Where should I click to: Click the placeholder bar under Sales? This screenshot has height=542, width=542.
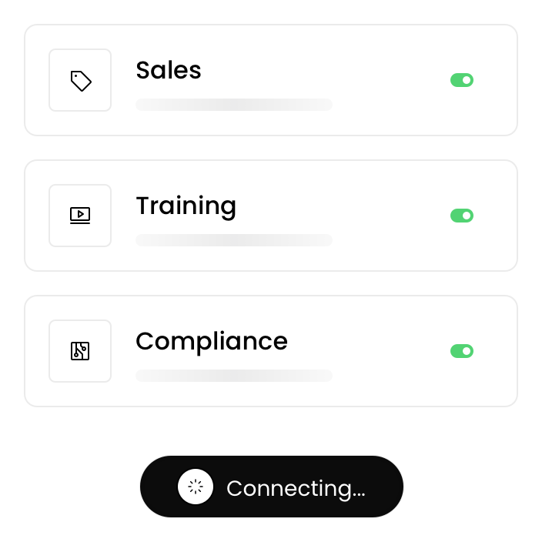click(x=234, y=105)
